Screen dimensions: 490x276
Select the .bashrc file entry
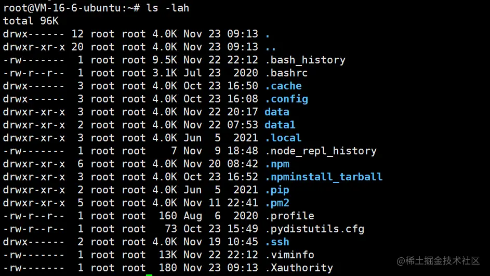pos(286,73)
